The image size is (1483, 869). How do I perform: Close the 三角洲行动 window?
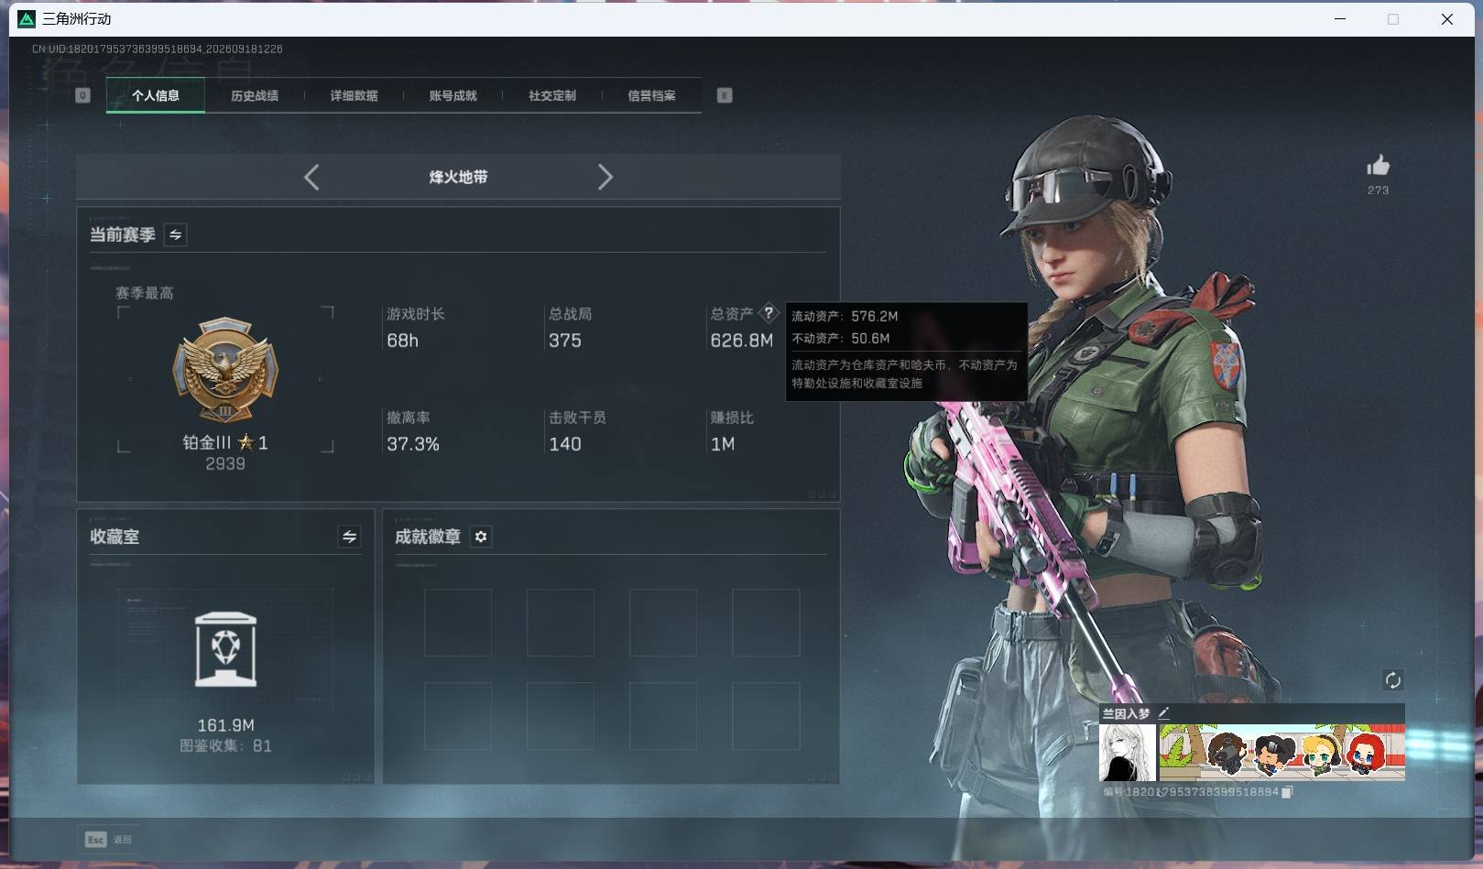click(x=1447, y=19)
